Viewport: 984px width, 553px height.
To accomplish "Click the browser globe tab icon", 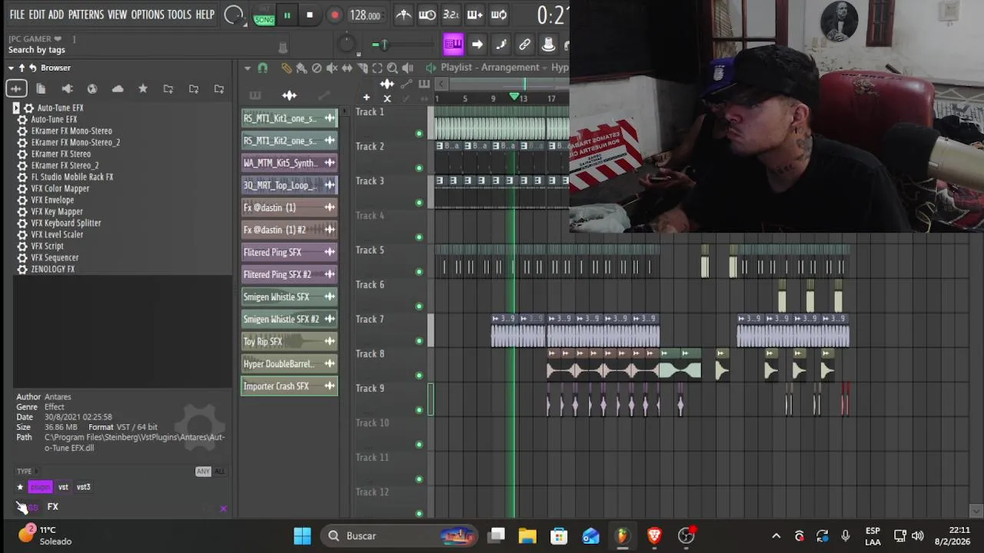I will tap(92, 89).
